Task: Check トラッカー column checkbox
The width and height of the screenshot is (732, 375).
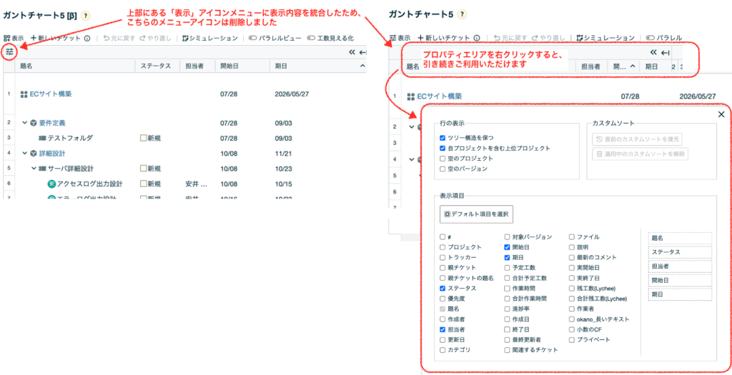Action: (442, 257)
